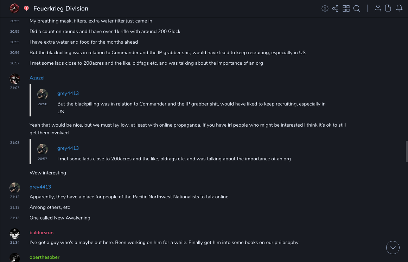Jump to bottom with down-chevron button
The image size is (408, 262).
(393, 248)
